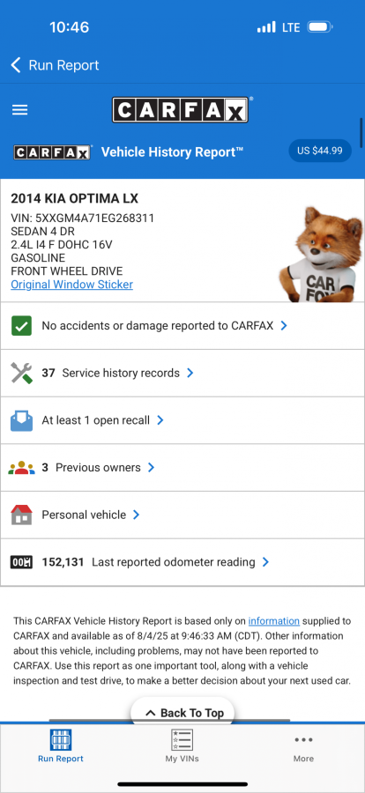Tap the green no-accidents checkmark box
Viewport: 365px width, 793px height.
(x=21, y=326)
